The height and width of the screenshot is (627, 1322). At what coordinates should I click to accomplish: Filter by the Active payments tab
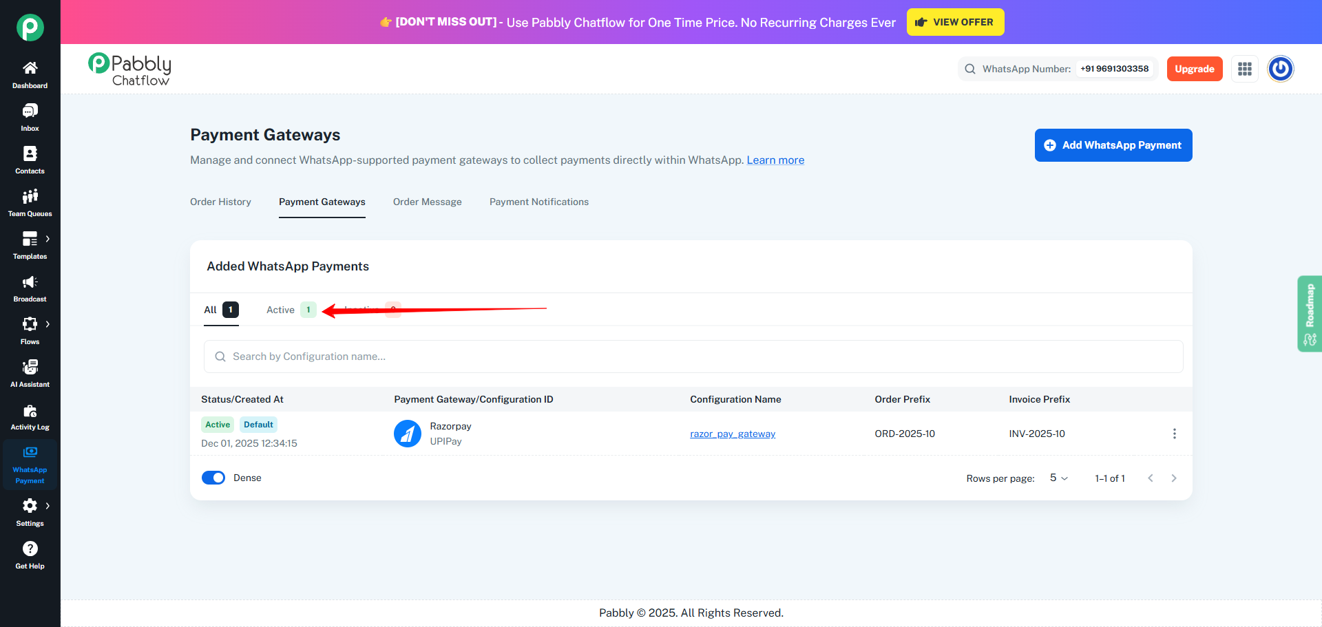291,310
